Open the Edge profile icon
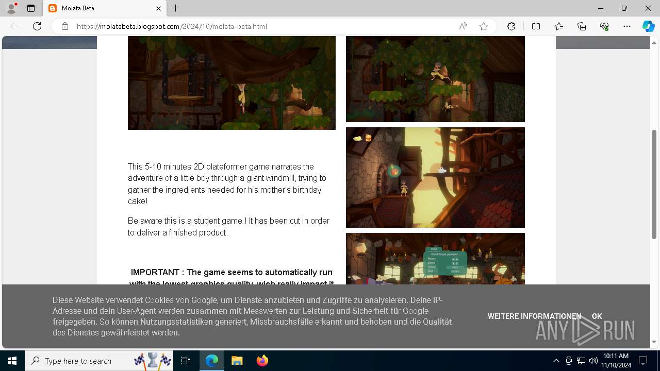This screenshot has height=371, width=660. coord(11,8)
